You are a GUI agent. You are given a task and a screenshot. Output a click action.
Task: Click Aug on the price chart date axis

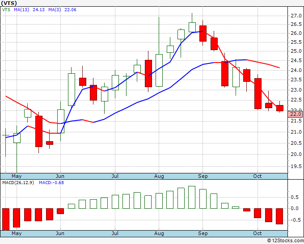tap(159, 177)
